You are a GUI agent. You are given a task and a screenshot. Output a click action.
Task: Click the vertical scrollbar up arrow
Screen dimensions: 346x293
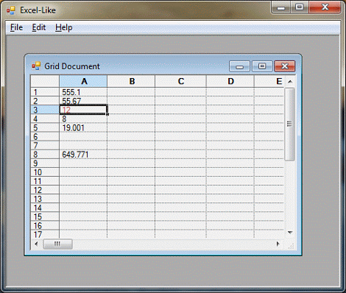(290, 82)
